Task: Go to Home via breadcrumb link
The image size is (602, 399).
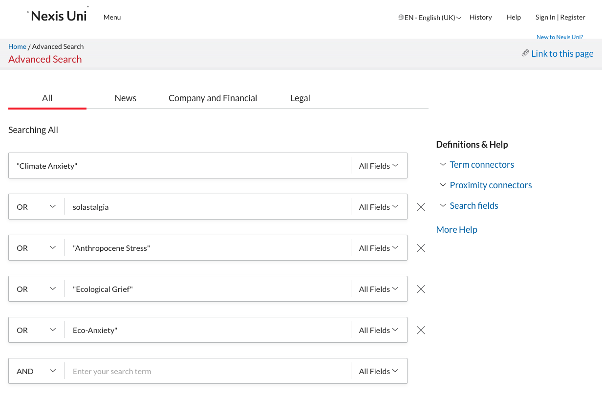Action: click(17, 46)
